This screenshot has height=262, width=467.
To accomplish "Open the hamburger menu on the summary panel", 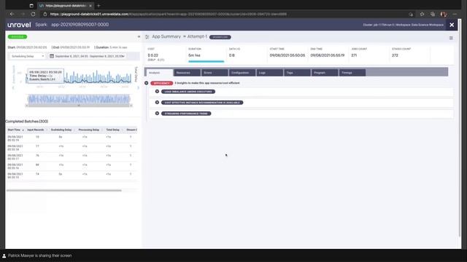I will tap(451, 38).
